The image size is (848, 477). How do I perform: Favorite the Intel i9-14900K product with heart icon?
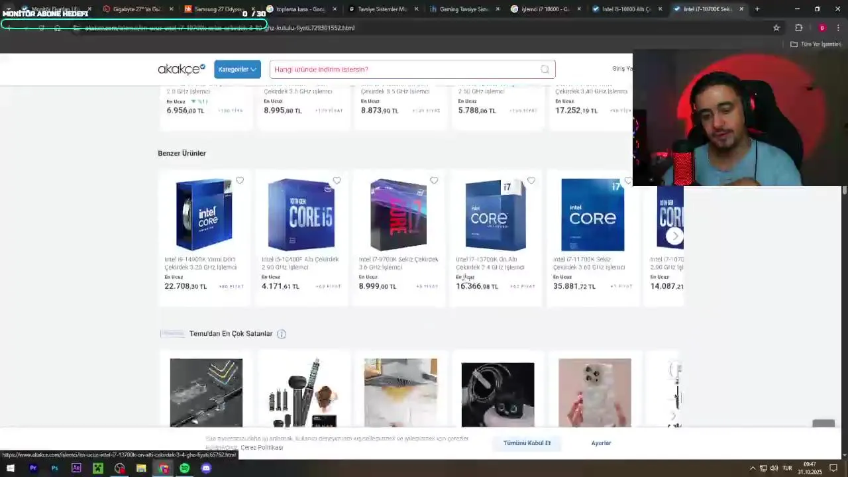pos(240,180)
